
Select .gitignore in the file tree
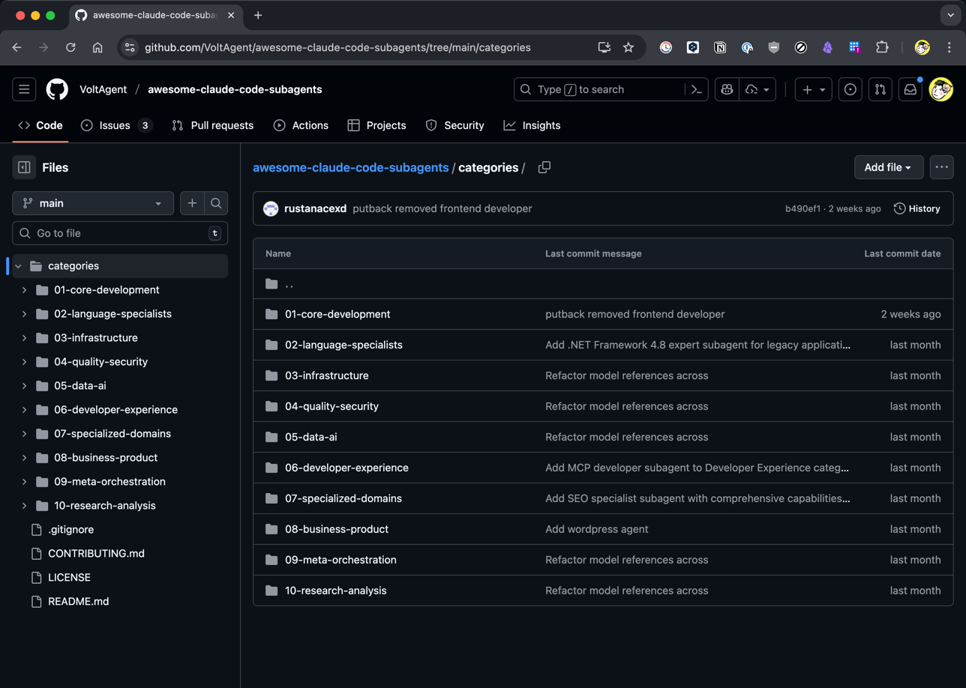click(71, 530)
